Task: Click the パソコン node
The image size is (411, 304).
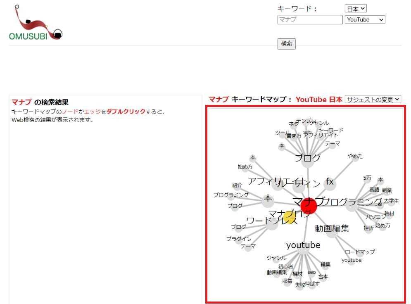Action: click(375, 218)
